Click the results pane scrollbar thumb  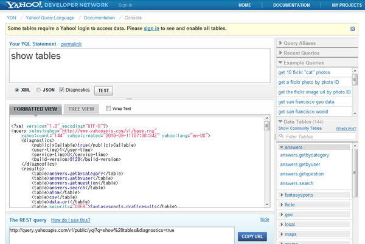267,126
